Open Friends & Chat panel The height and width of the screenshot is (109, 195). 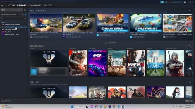(189, 101)
